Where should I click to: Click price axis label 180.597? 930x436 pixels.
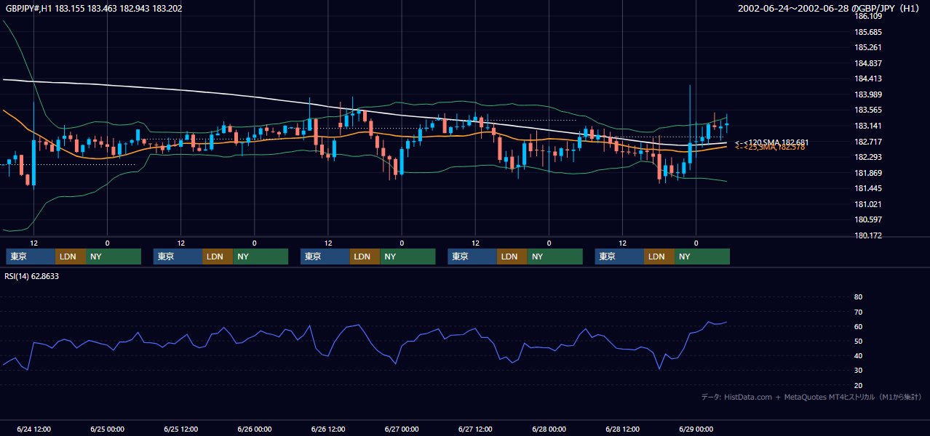[x=868, y=219]
